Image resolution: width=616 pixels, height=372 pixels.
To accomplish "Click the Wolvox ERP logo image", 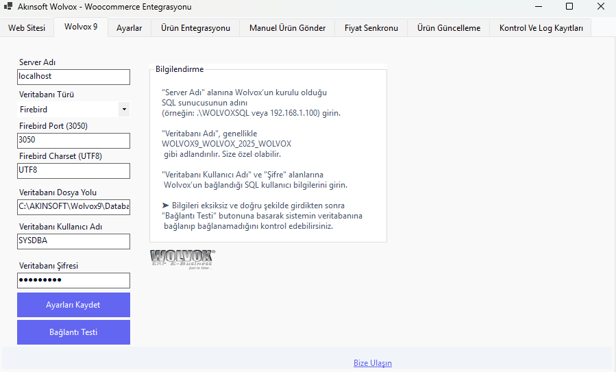I will pos(183,259).
